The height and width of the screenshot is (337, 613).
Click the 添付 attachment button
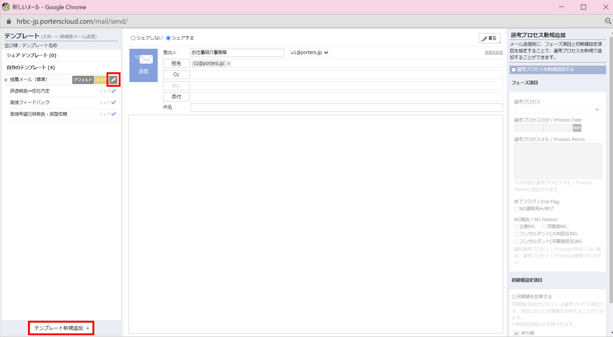pyautogui.click(x=176, y=97)
